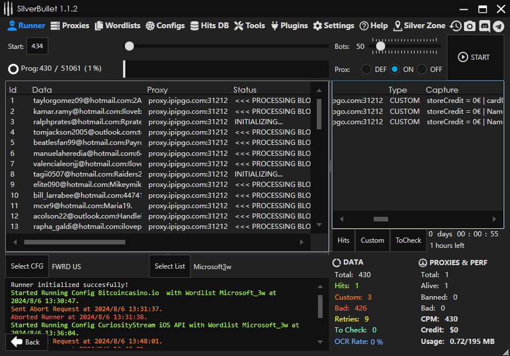The height and width of the screenshot is (356, 510).
Task: Click the Start value input field
Action: (x=37, y=46)
